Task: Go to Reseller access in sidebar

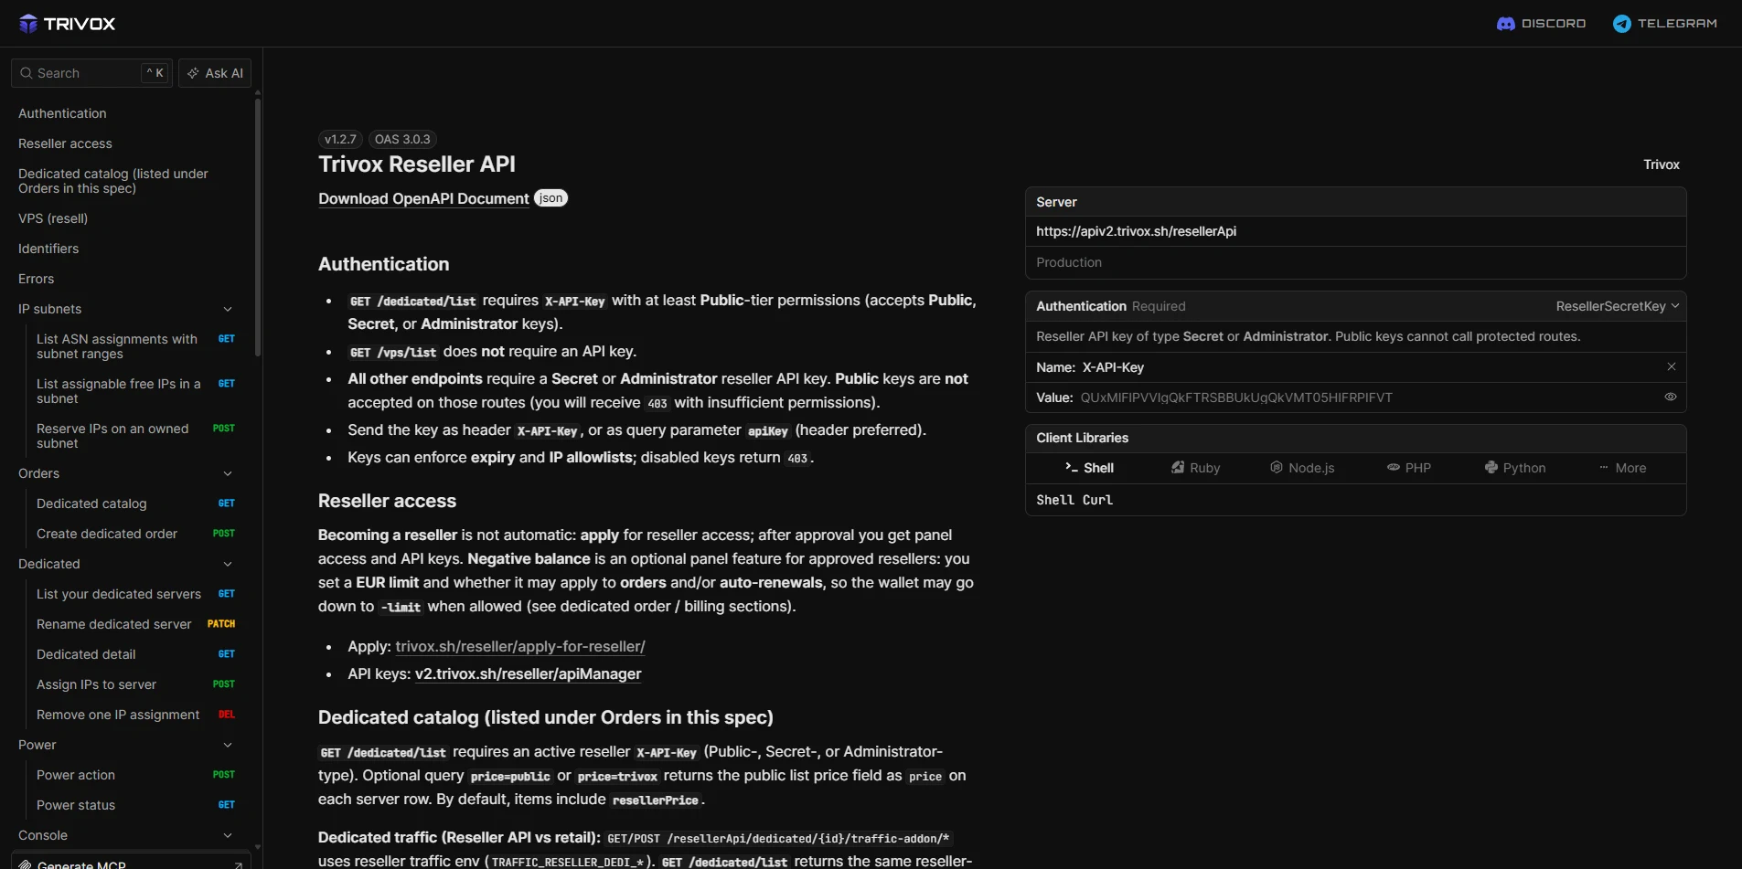Action: pos(65,143)
